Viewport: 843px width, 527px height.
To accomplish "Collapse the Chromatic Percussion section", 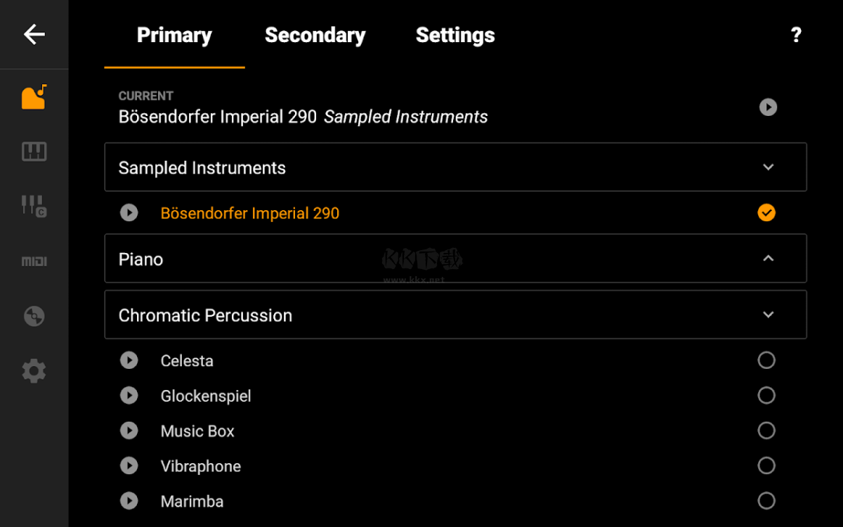I will pos(768,315).
